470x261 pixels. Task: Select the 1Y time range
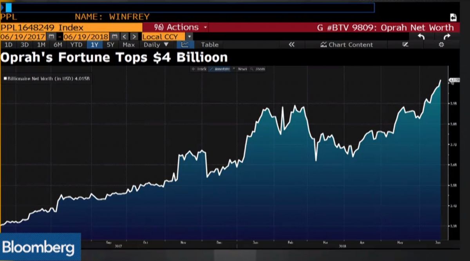pyautogui.click(x=94, y=45)
